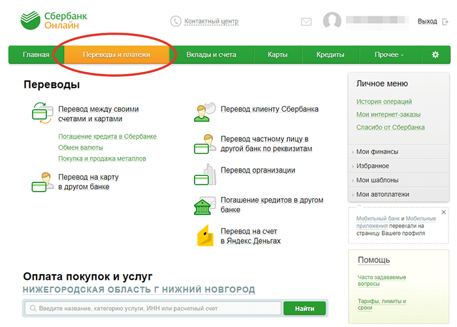457x327 pixels.
Task: Click the icon for private person transfer by requisites
Action: [x=204, y=144]
